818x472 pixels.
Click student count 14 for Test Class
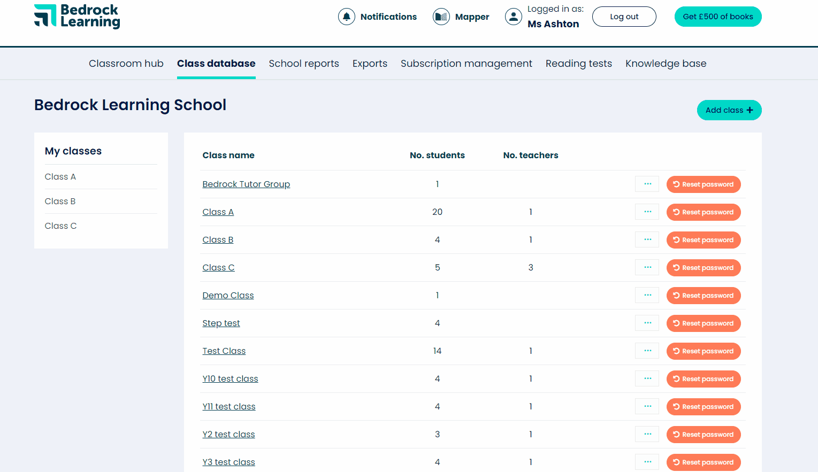click(437, 351)
